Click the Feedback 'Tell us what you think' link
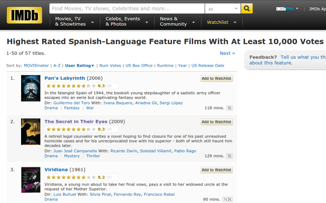Screen dimensions: 326x203 pyautogui.click(x=288, y=60)
